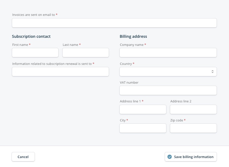This screenshot has width=229, height=167.
Task: Click the Address line 1 field
Action: (143, 109)
